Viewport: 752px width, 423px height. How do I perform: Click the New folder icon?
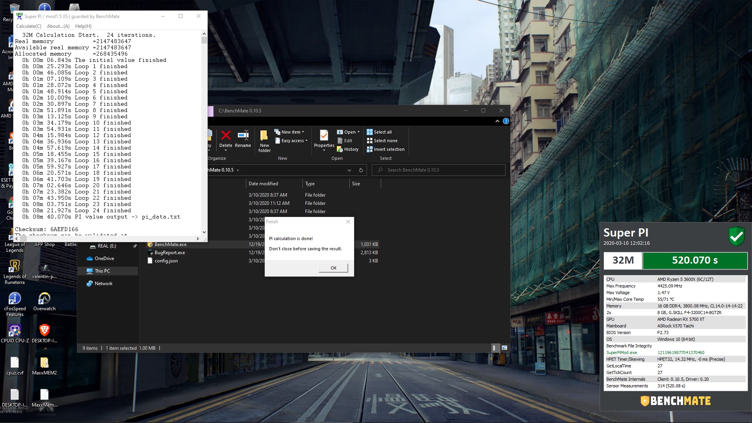coord(264,141)
